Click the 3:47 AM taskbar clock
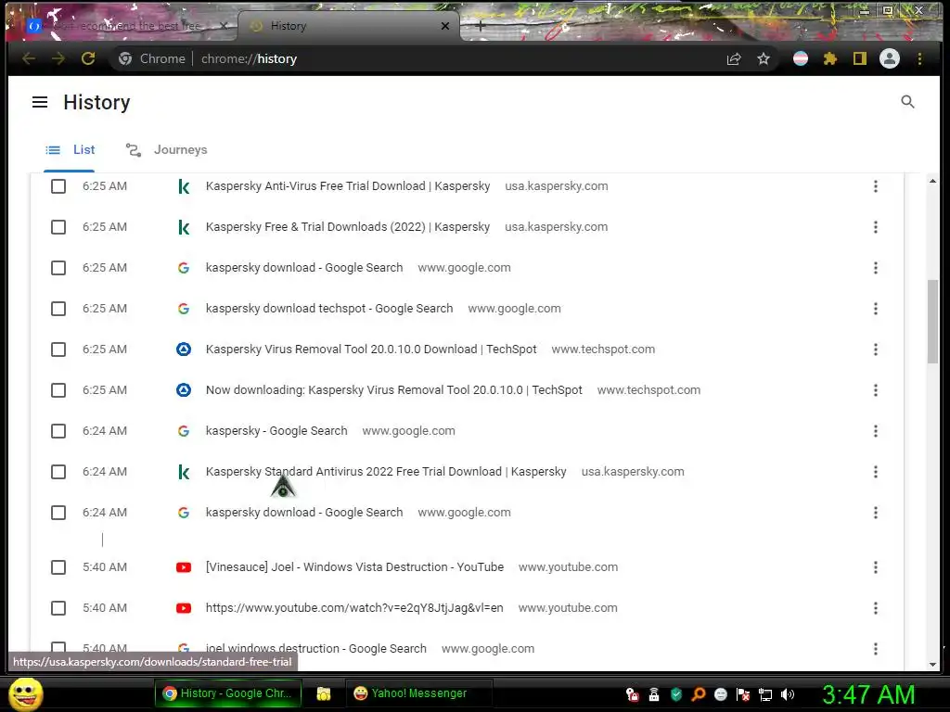The width and height of the screenshot is (950, 712). [868, 694]
